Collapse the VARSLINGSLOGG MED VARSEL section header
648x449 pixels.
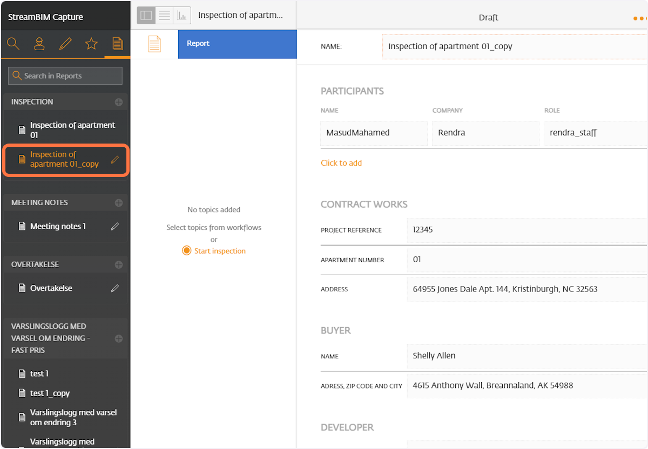tap(65, 338)
